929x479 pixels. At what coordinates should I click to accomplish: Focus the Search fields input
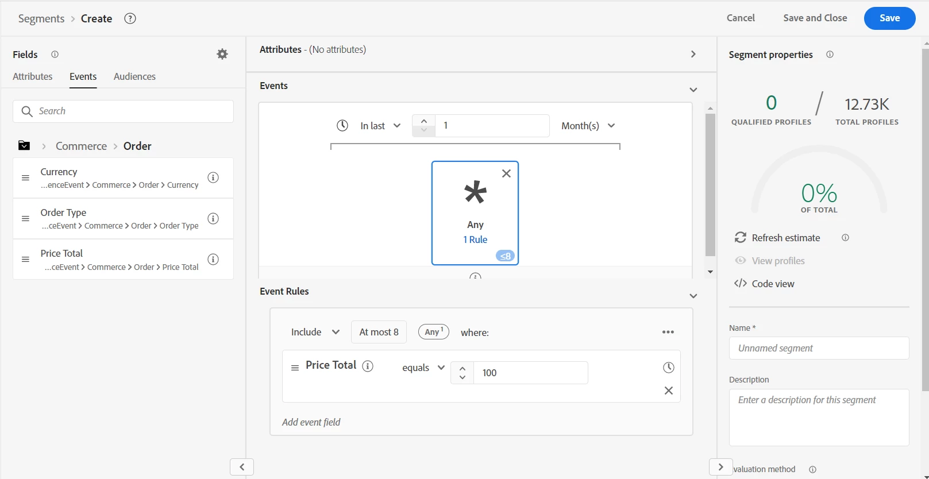[x=123, y=111]
